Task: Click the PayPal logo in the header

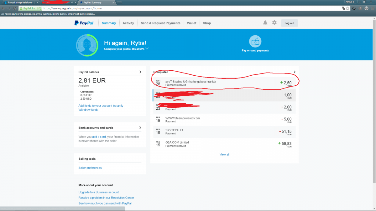Action: [x=84, y=23]
